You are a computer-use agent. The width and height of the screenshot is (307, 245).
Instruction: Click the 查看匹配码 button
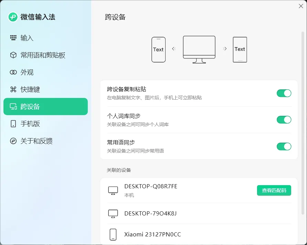274,190
